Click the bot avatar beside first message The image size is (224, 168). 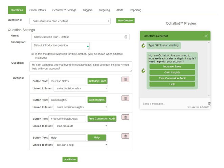(143, 46)
